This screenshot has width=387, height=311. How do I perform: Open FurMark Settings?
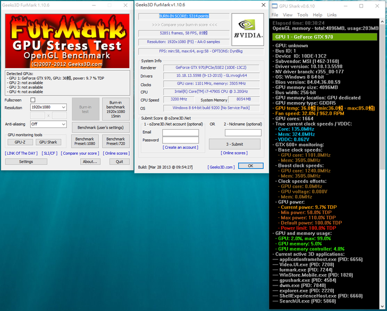(x=26, y=162)
